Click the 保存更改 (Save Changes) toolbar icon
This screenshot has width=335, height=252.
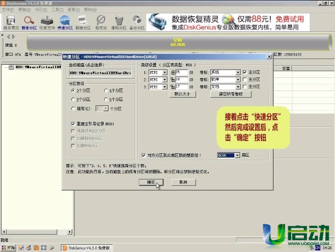pyautogui.click(x=11, y=22)
